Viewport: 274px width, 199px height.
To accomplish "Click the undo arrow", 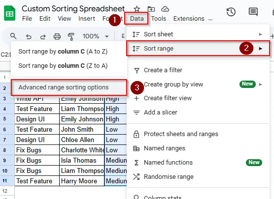I will [x=29, y=36].
